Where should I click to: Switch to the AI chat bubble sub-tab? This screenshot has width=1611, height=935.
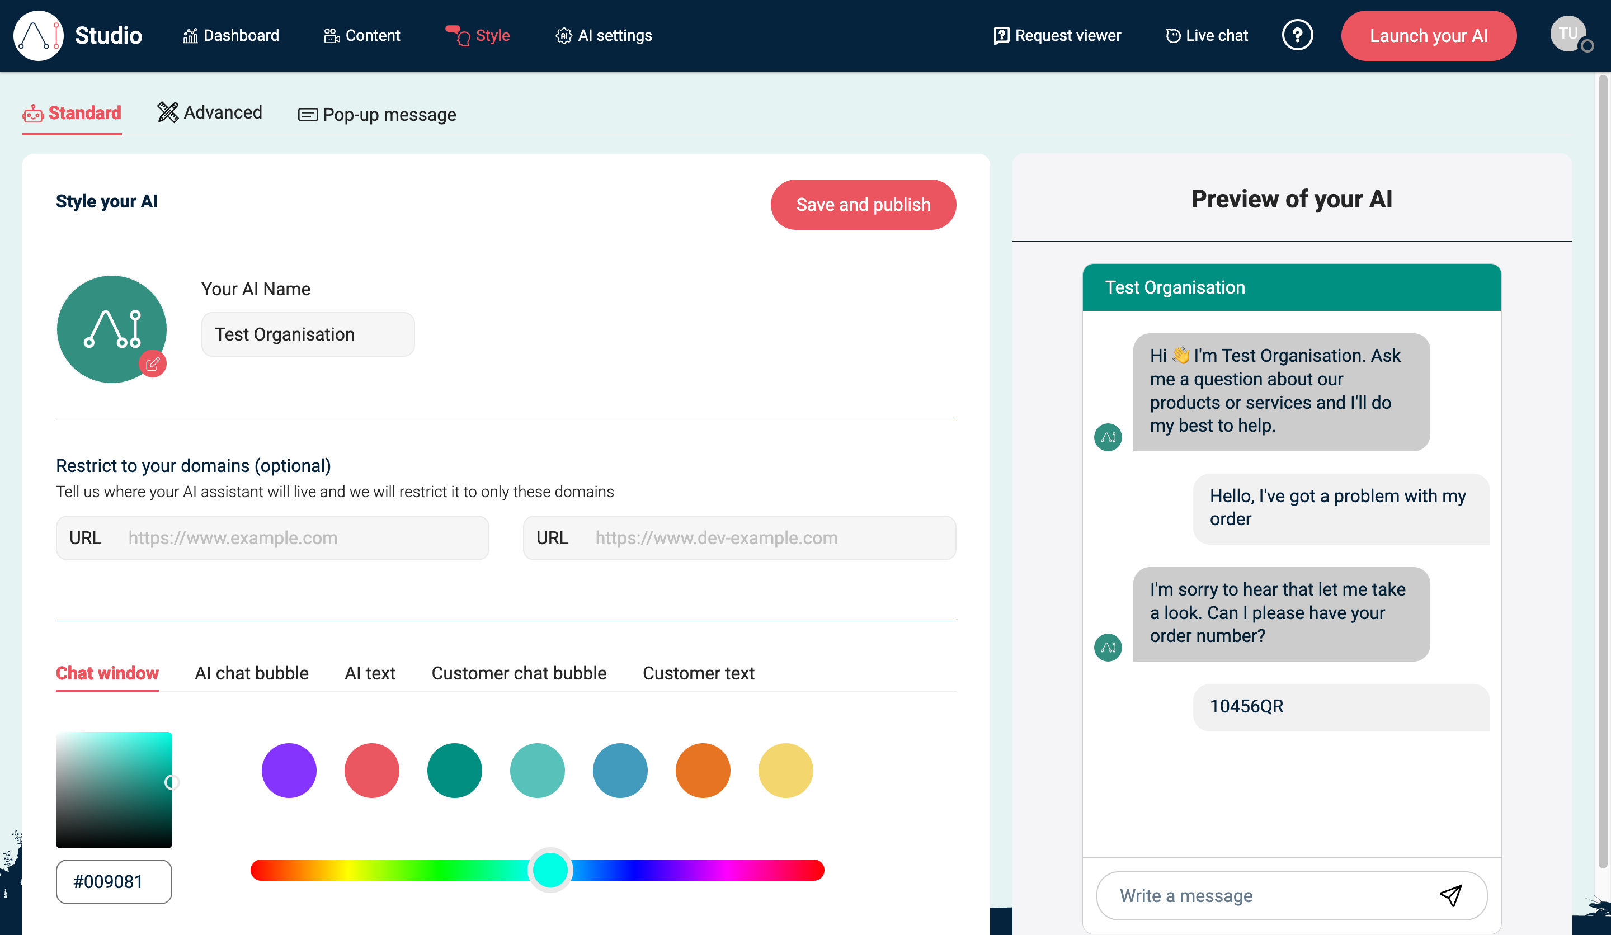[252, 673]
